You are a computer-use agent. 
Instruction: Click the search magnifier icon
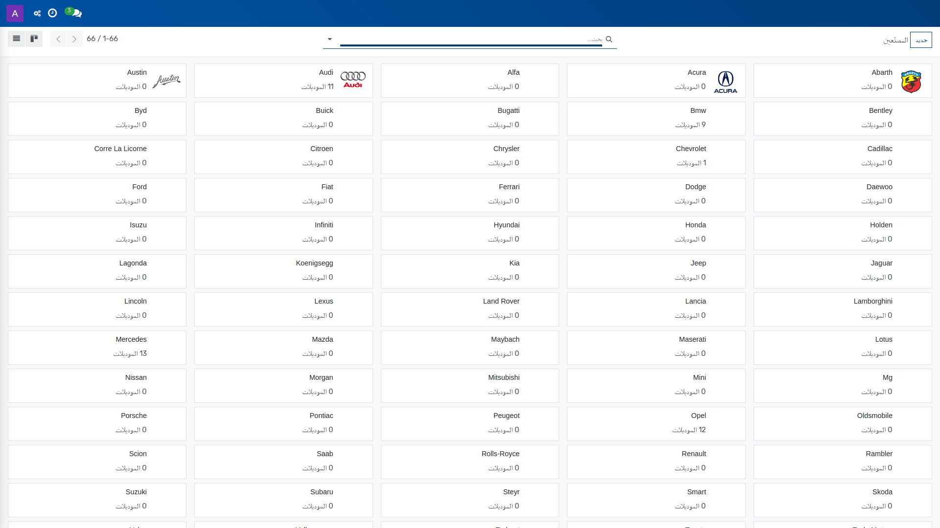pyautogui.click(x=609, y=39)
